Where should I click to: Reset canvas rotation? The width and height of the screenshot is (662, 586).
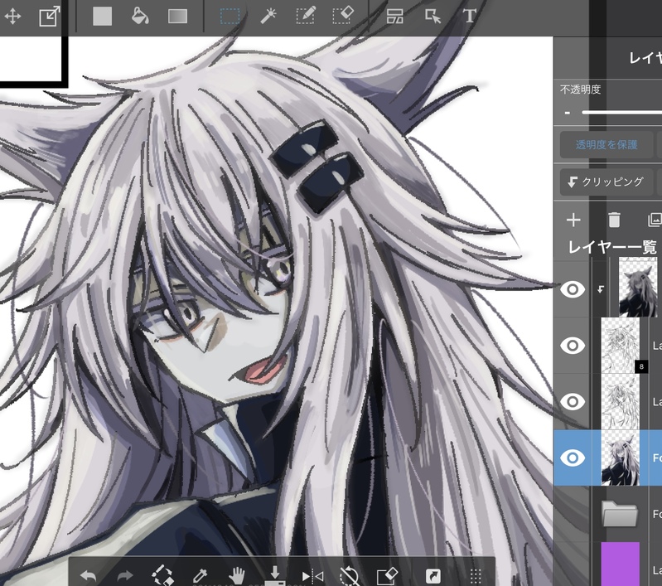(350, 575)
